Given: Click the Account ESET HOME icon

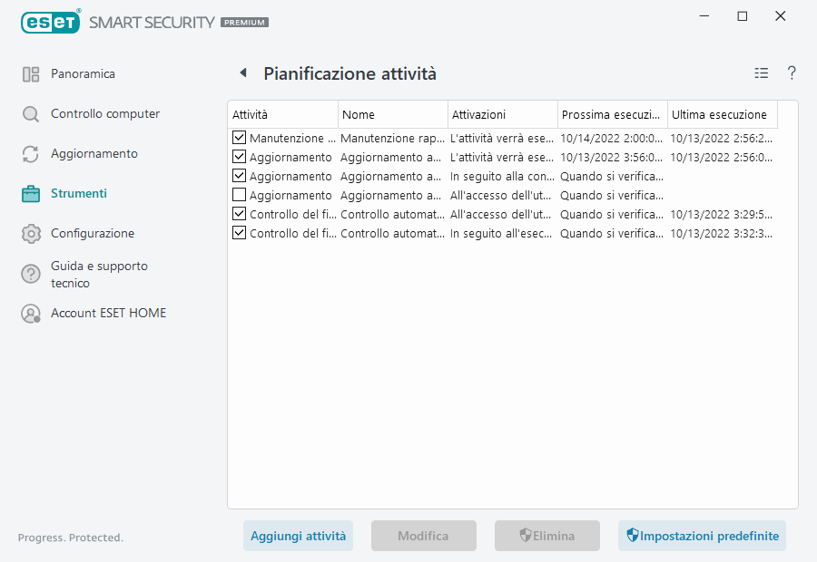Looking at the screenshot, I should tap(31, 314).
